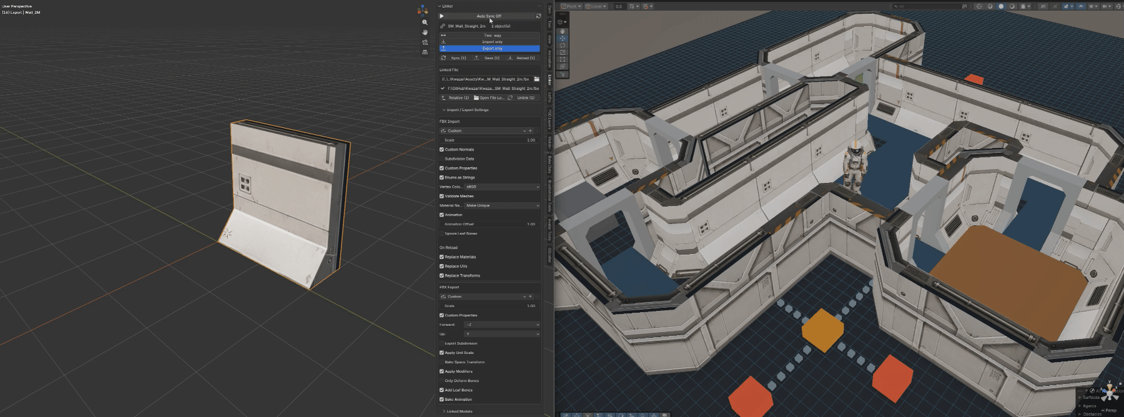This screenshot has width=1124, height=417.
Task: Open the Material Names Make Unique dropdown
Action: (502, 205)
